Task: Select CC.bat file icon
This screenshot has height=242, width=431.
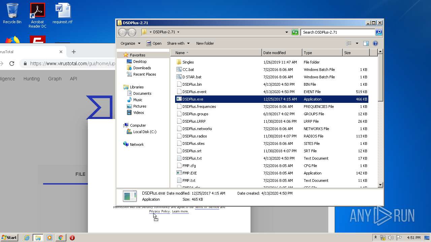Action: coord(179,70)
